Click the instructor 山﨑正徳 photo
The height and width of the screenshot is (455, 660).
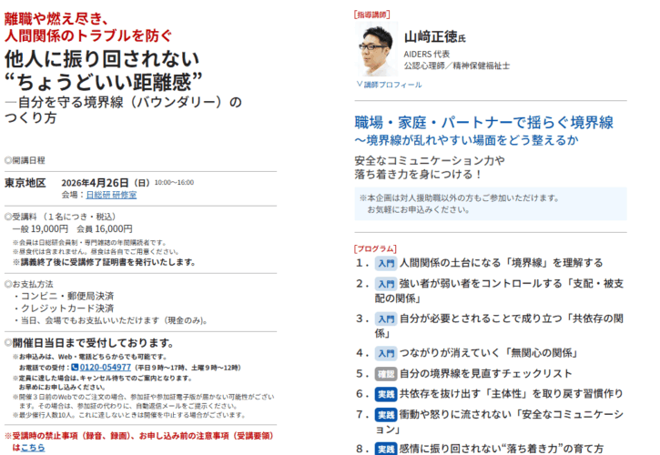point(379,50)
